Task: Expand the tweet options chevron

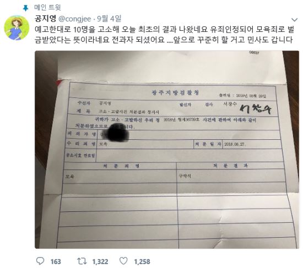Action: coord(294,20)
